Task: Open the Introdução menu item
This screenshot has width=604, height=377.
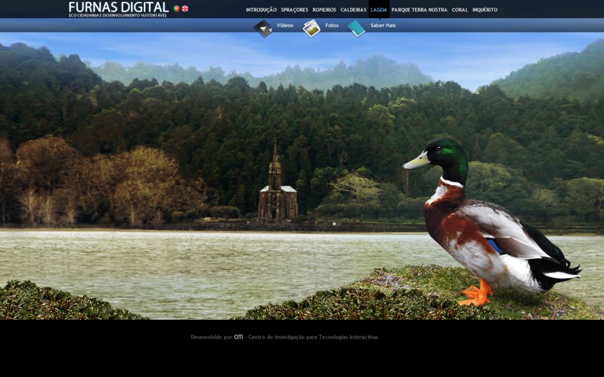Action: click(x=261, y=10)
